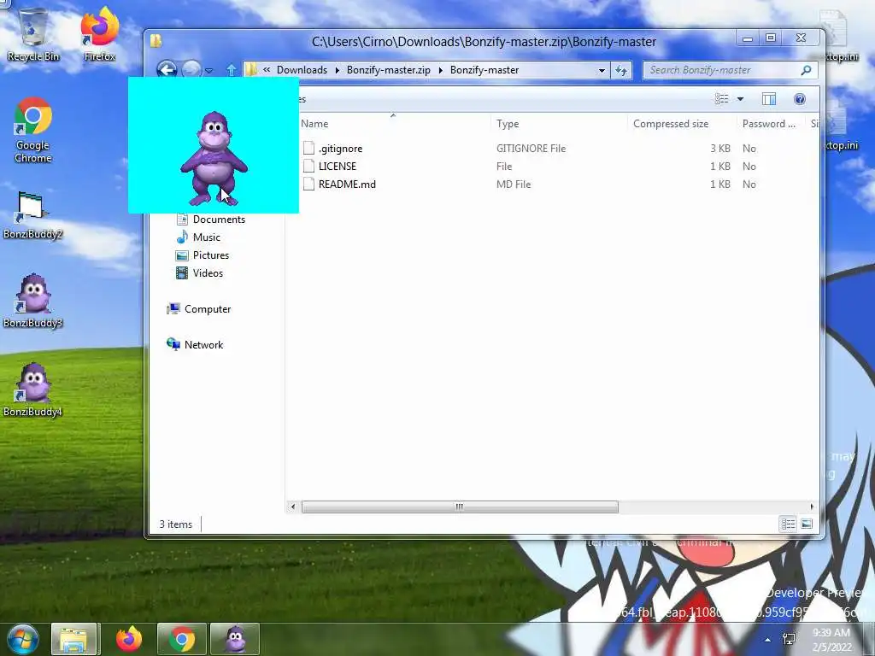This screenshot has height=656, width=875.
Task: Launch Firefox from the desktop shortcut
Action: pos(100,33)
